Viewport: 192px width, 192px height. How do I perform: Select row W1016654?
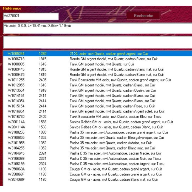click(97, 111)
